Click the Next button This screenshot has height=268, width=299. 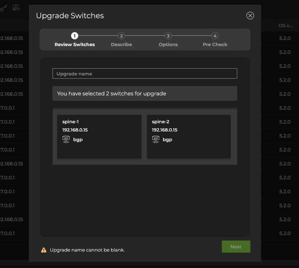click(x=236, y=246)
